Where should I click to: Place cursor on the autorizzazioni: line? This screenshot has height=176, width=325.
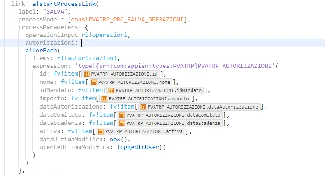(163, 42)
